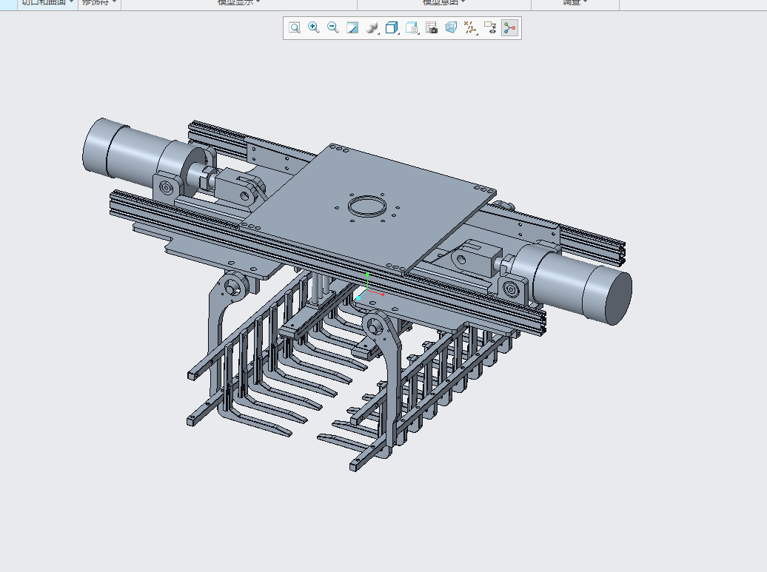The height and width of the screenshot is (572, 767).
Task: Select the circular hole in top plate
Action: (366, 205)
